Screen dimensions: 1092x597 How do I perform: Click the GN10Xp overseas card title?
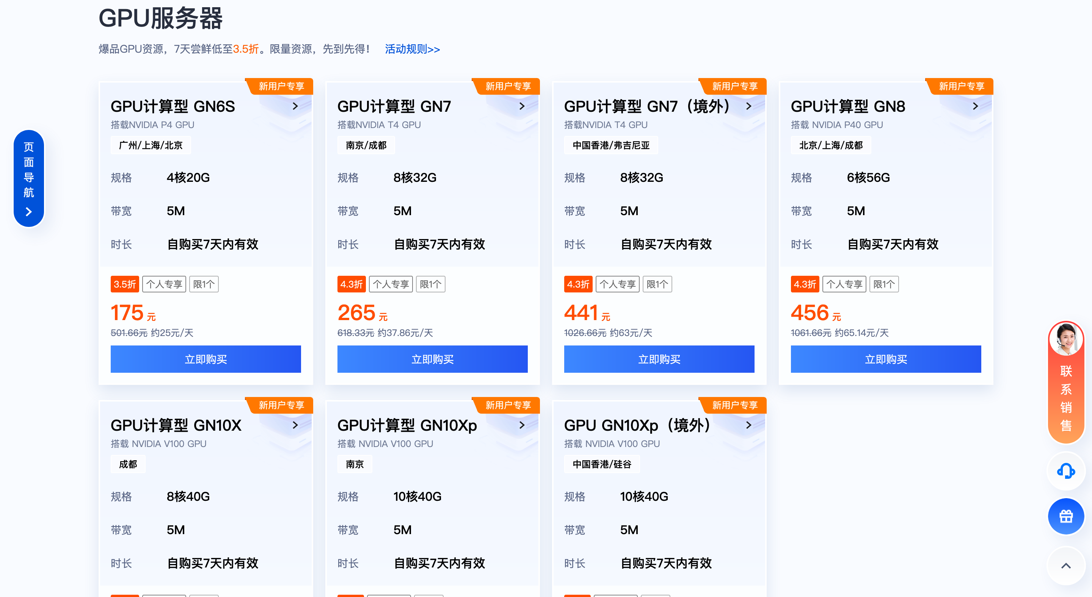pyautogui.click(x=637, y=425)
